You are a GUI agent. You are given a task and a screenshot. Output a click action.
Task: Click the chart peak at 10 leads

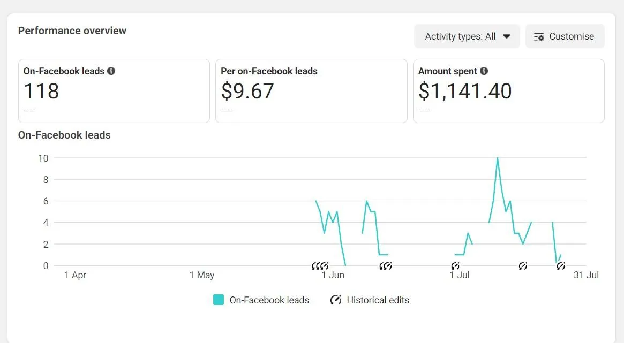click(498, 158)
